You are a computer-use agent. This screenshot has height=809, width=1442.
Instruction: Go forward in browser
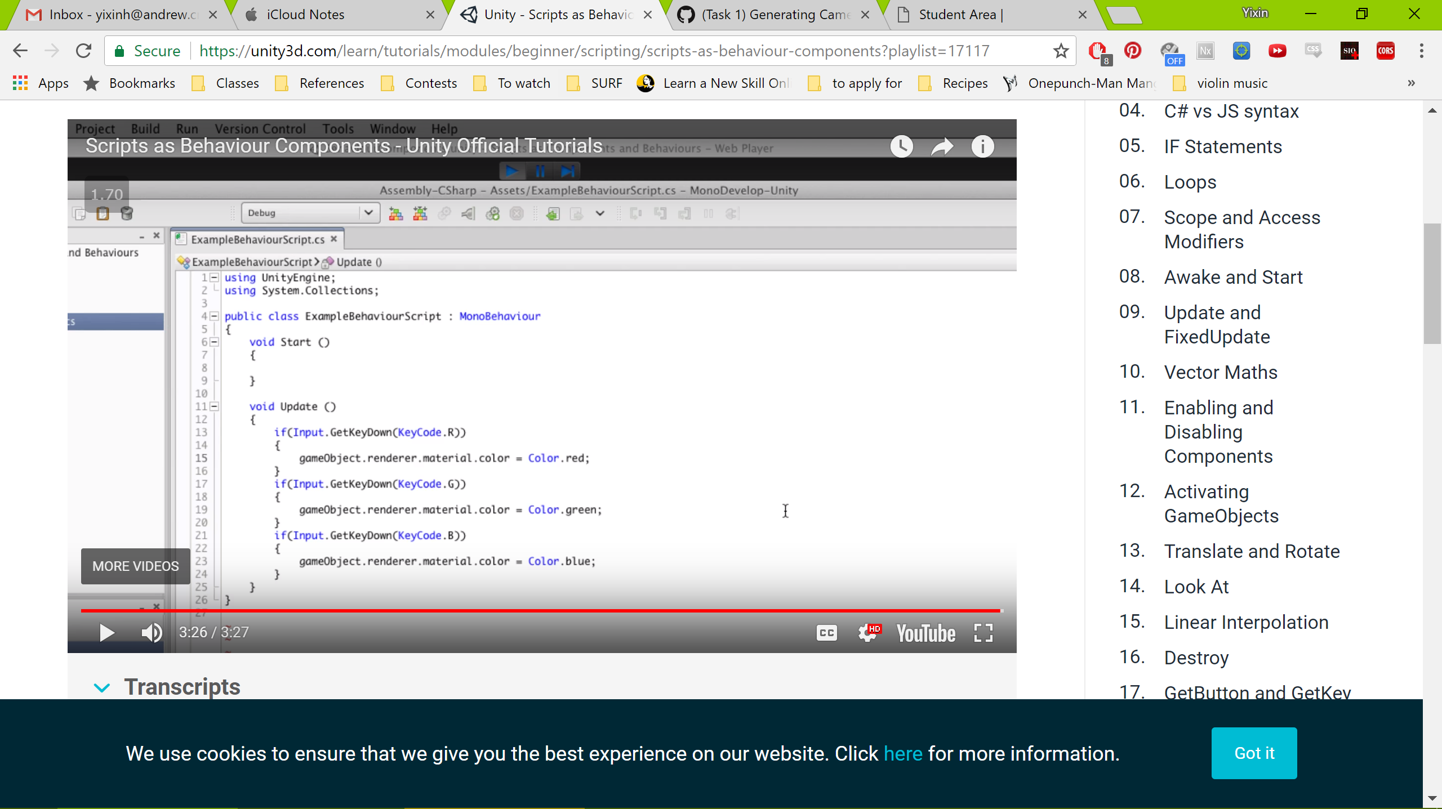[52, 51]
